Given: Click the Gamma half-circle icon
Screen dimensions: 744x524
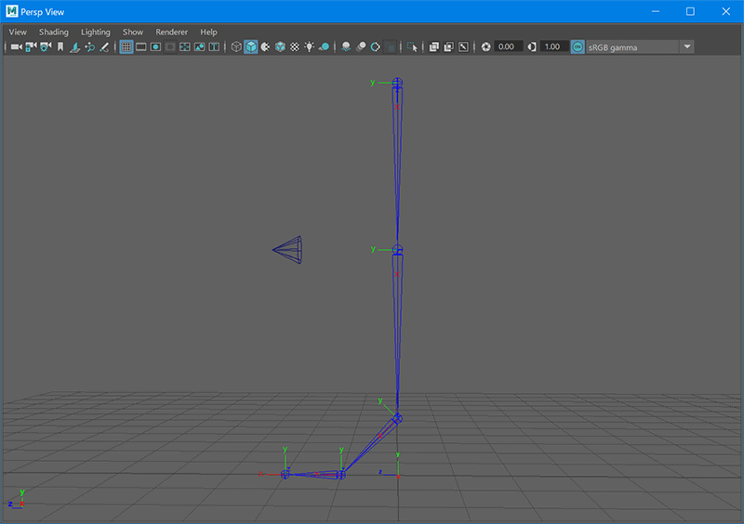Looking at the screenshot, I should coord(532,47).
